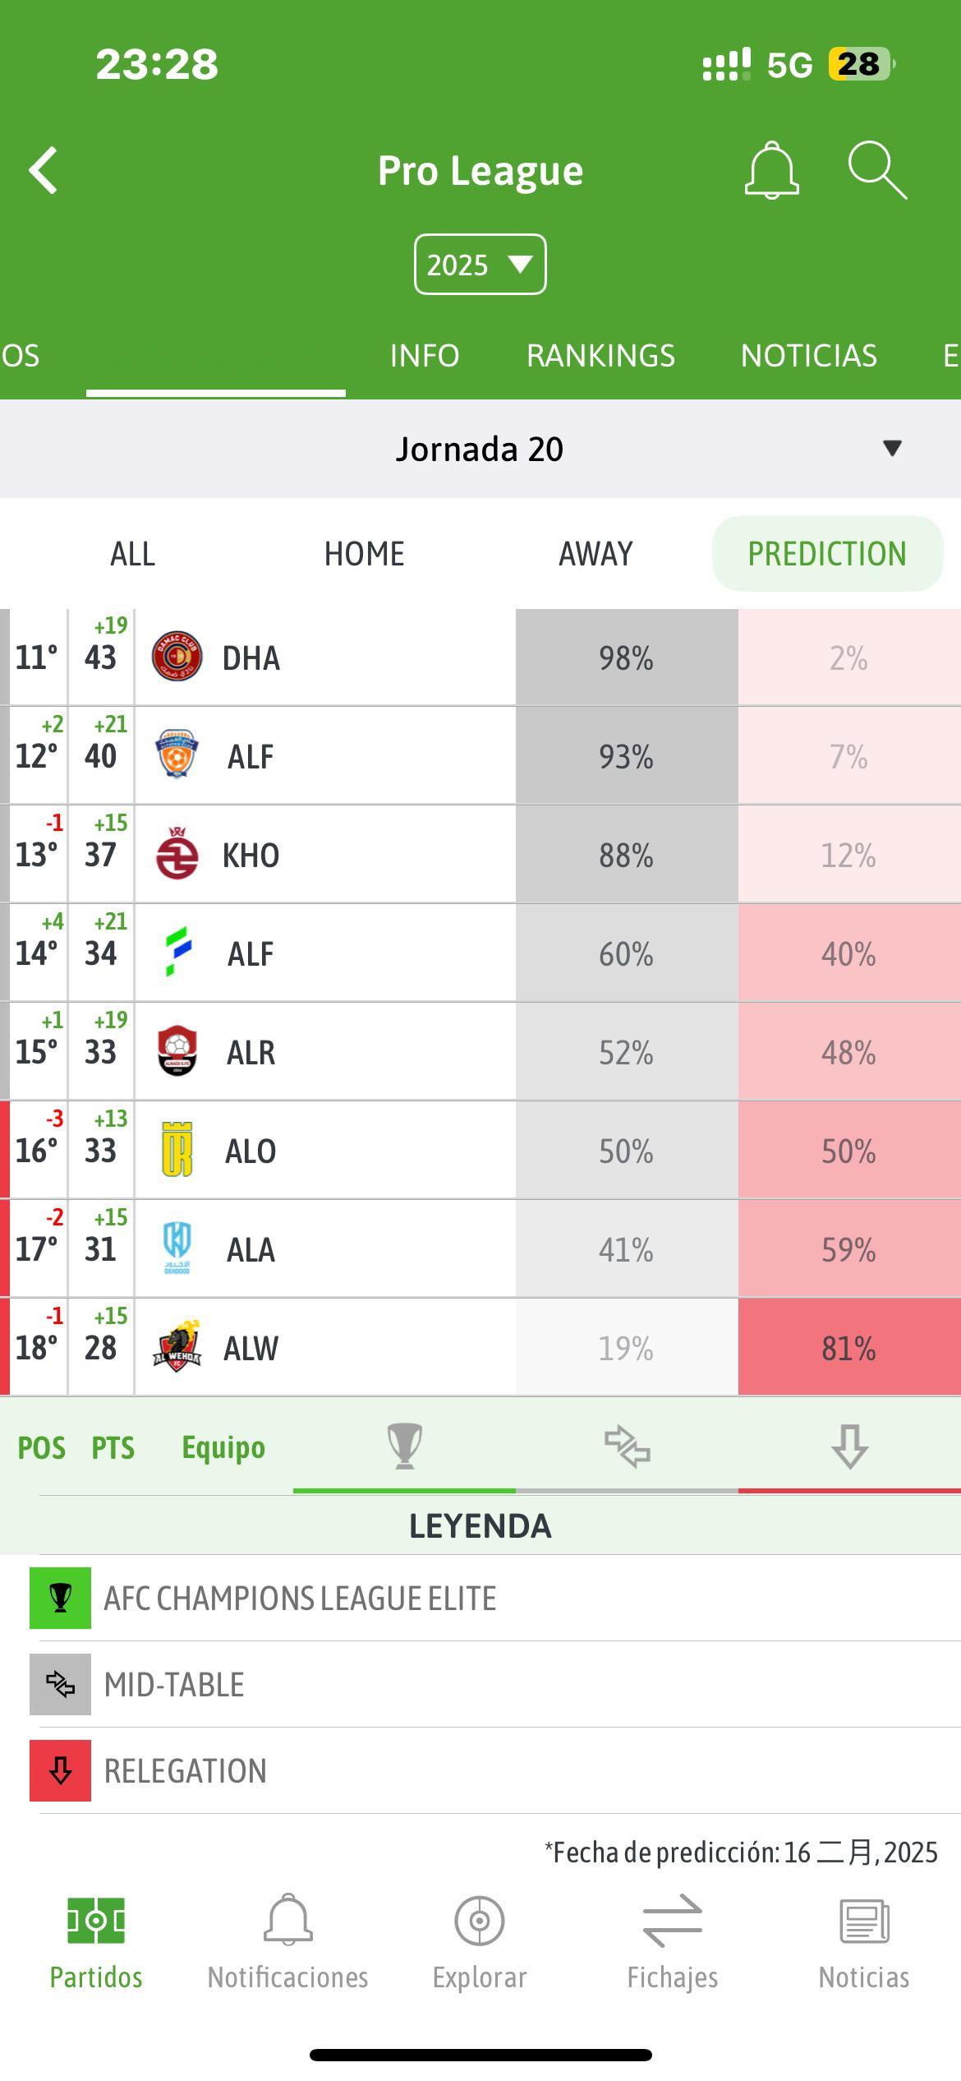Select the relegation down-arrow column icon

point(849,1446)
